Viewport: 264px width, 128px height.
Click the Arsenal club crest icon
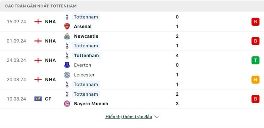pyautogui.click(x=67, y=27)
